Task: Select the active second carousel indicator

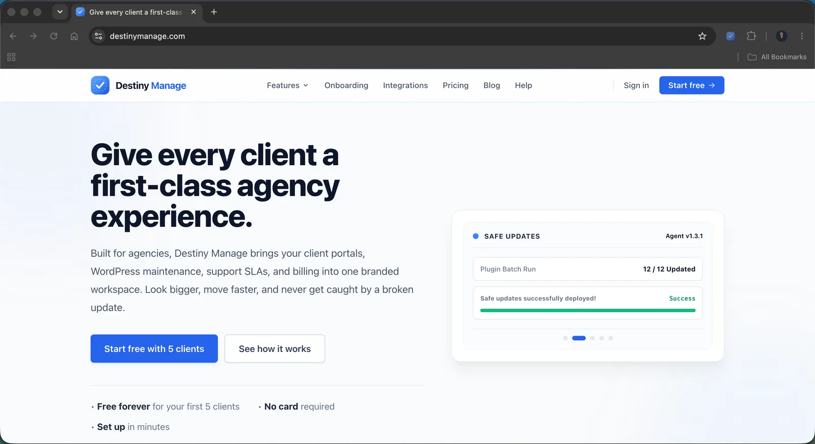Action: point(579,338)
